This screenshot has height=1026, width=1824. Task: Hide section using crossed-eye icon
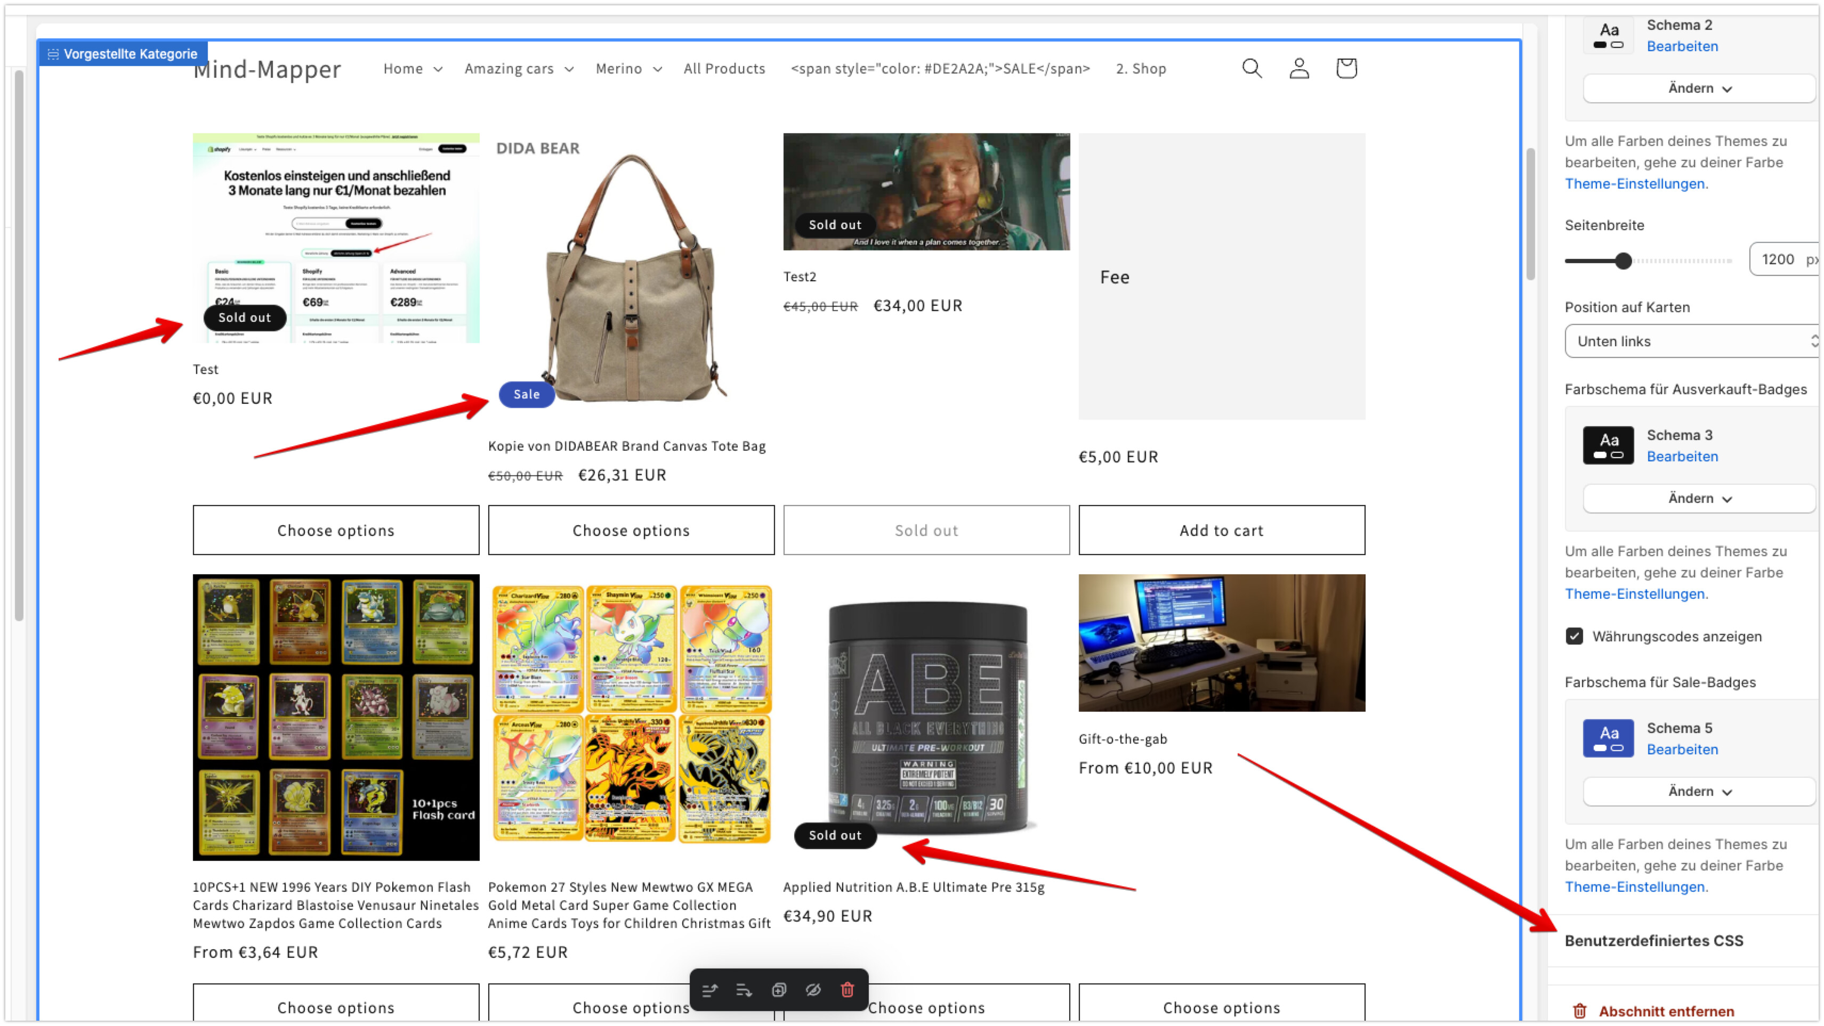(813, 990)
